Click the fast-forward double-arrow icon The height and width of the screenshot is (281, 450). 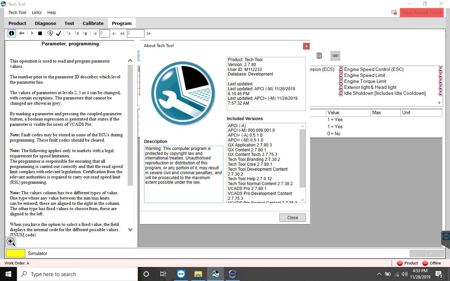pos(149,33)
